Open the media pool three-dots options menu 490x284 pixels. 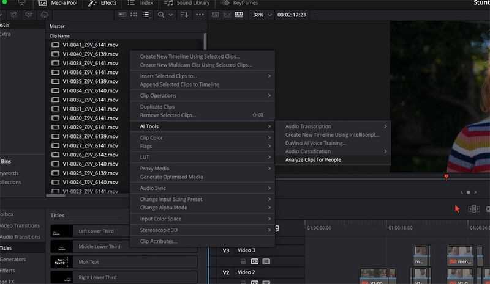[200, 15]
